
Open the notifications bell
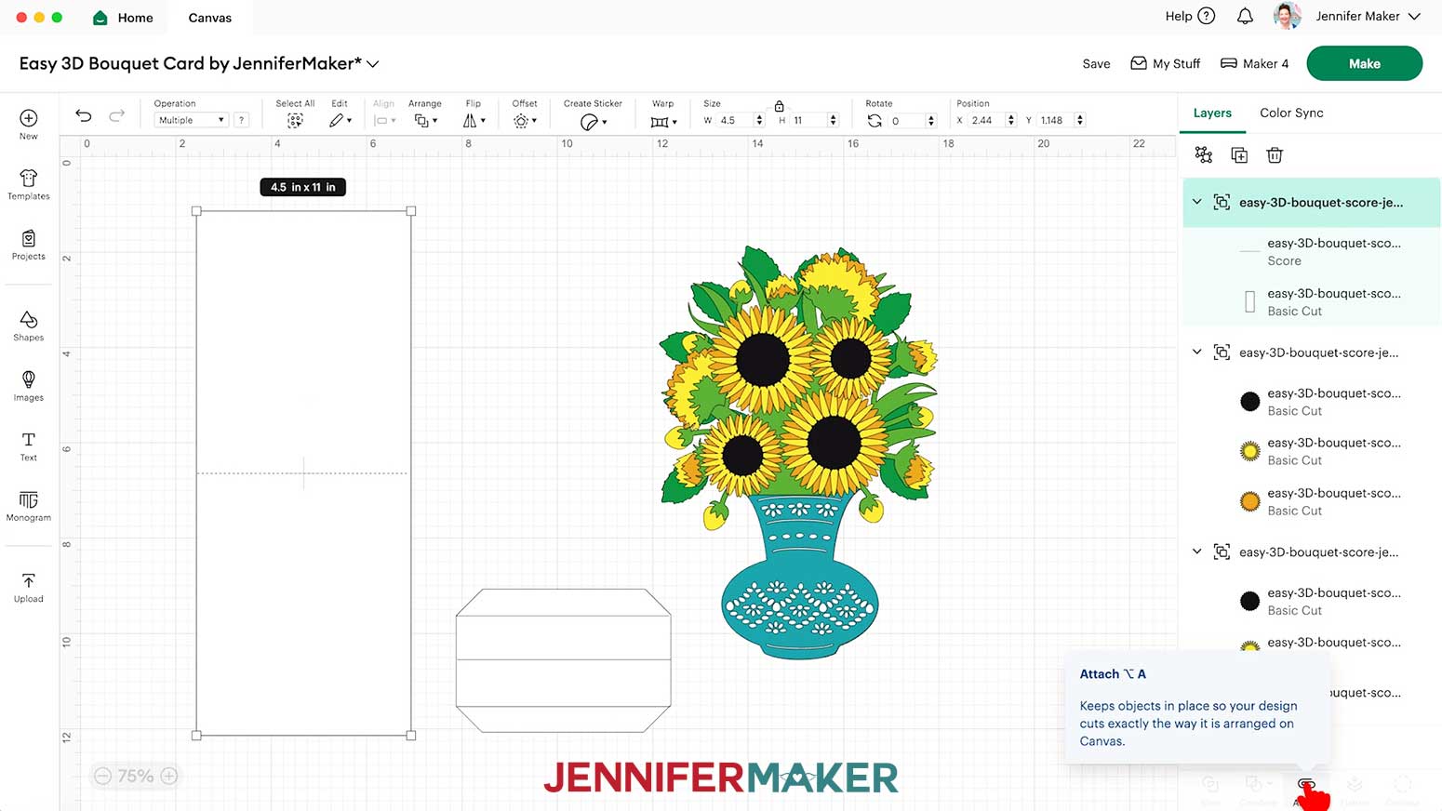[x=1245, y=16]
